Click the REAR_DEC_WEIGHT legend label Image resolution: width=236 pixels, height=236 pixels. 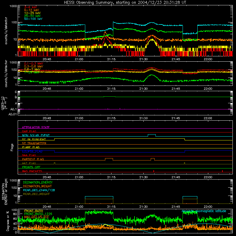point(36,194)
